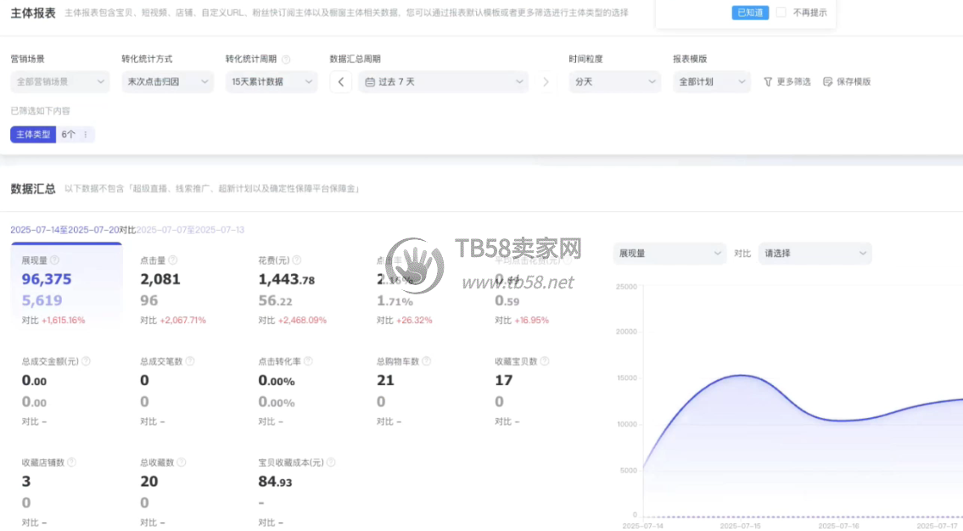Click the 主体类型 filter tag
The image size is (963, 531).
pos(33,135)
